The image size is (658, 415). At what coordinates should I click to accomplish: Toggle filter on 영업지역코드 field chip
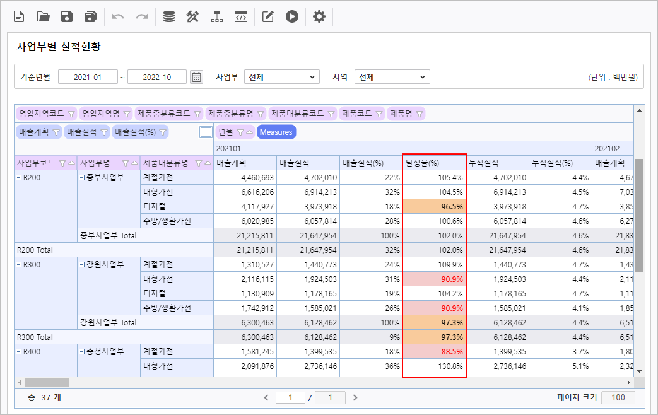pos(71,114)
